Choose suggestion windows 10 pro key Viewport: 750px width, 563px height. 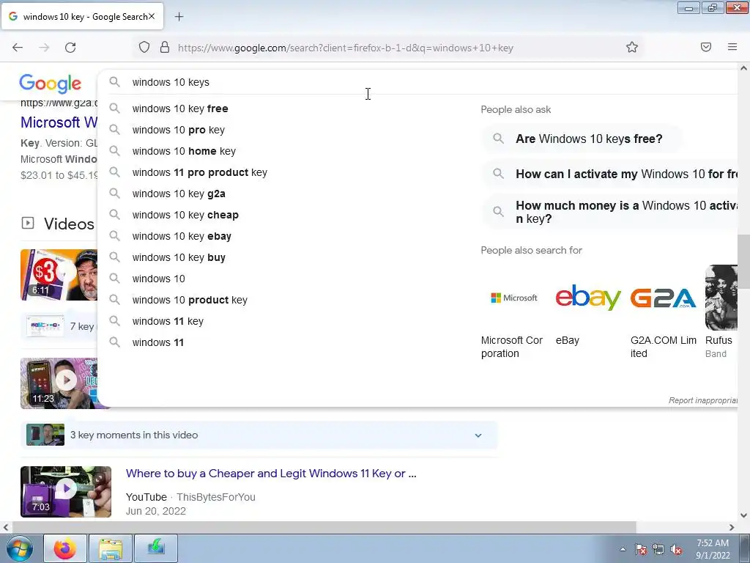click(x=178, y=130)
